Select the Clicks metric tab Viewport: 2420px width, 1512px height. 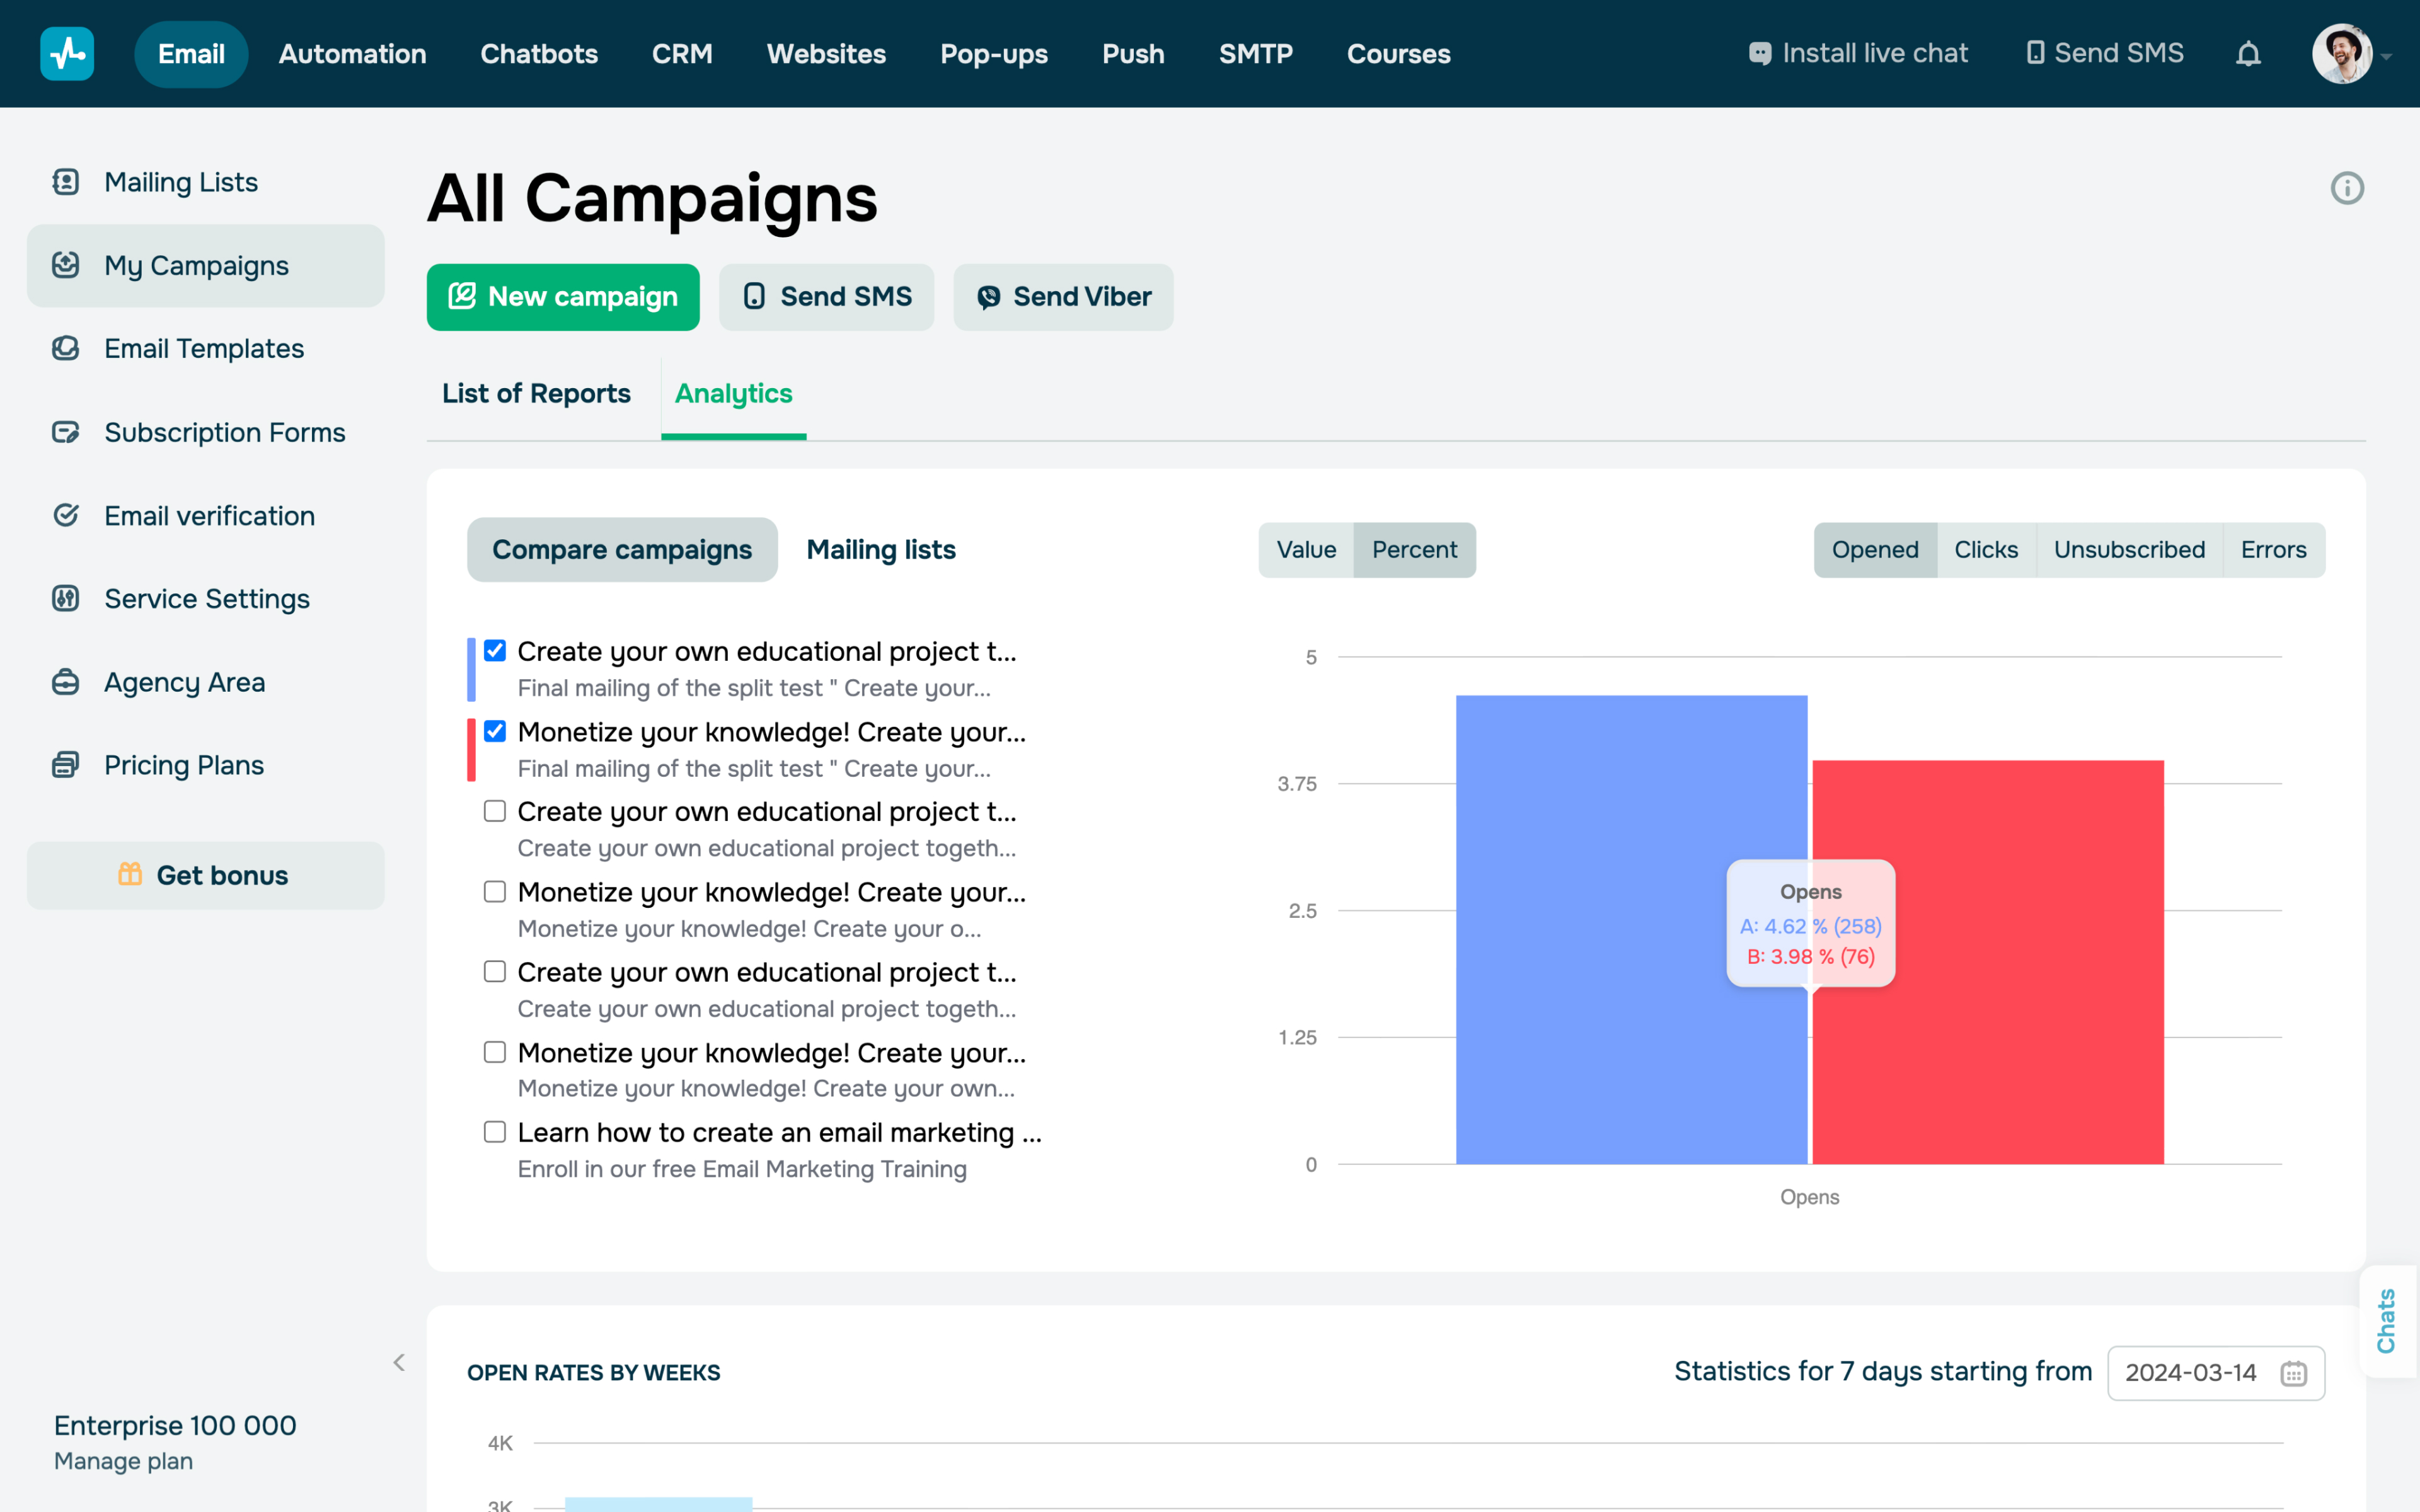(x=1985, y=550)
